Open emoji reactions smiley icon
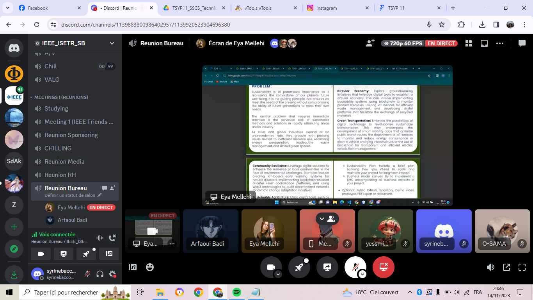The image size is (533, 300). (150, 267)
